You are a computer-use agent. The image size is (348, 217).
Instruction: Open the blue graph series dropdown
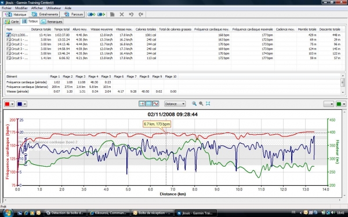click(x=22, y=104)
